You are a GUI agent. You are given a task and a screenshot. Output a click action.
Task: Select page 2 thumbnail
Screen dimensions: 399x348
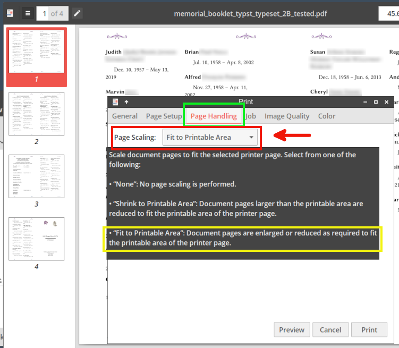[x=36, y=114]
